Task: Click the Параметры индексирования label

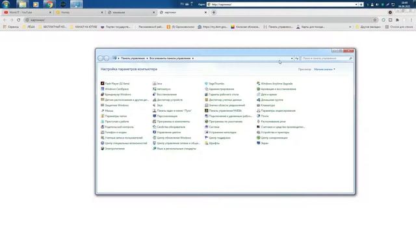Action: tap(278, 110)
